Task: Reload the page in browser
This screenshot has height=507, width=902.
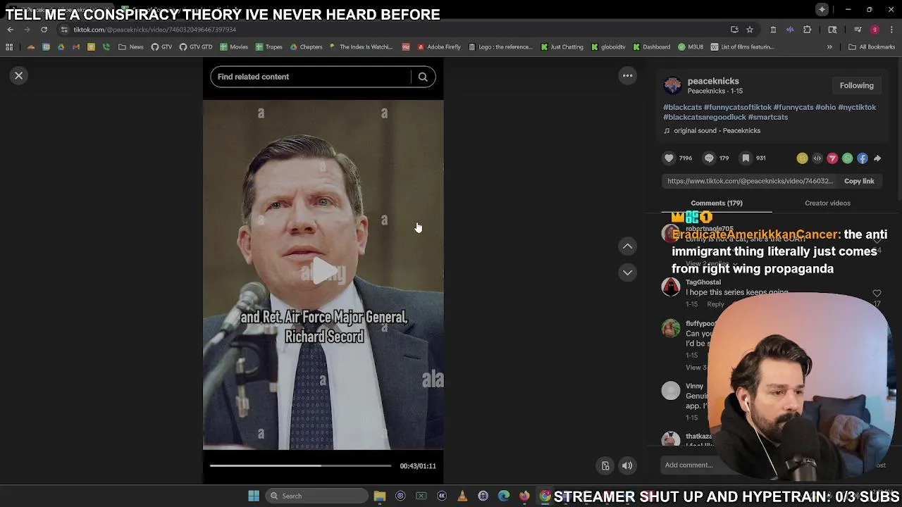Action: click(x=44, y=30)
